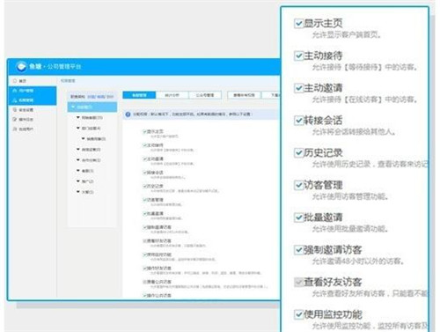Click the blue info icon in notice bar
440x332 pixels.
coord(128,114)
